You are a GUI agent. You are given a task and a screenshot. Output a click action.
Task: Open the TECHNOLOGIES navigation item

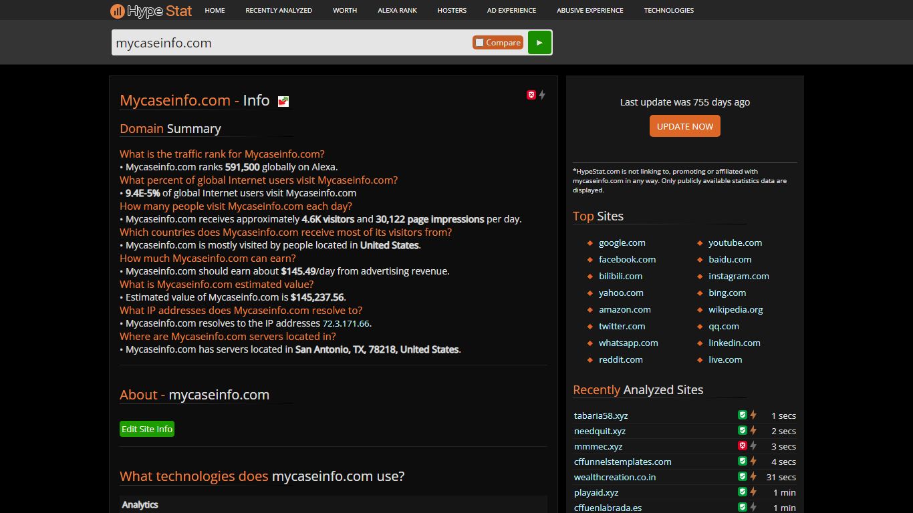pyautogui.click(x=668, y=10)
